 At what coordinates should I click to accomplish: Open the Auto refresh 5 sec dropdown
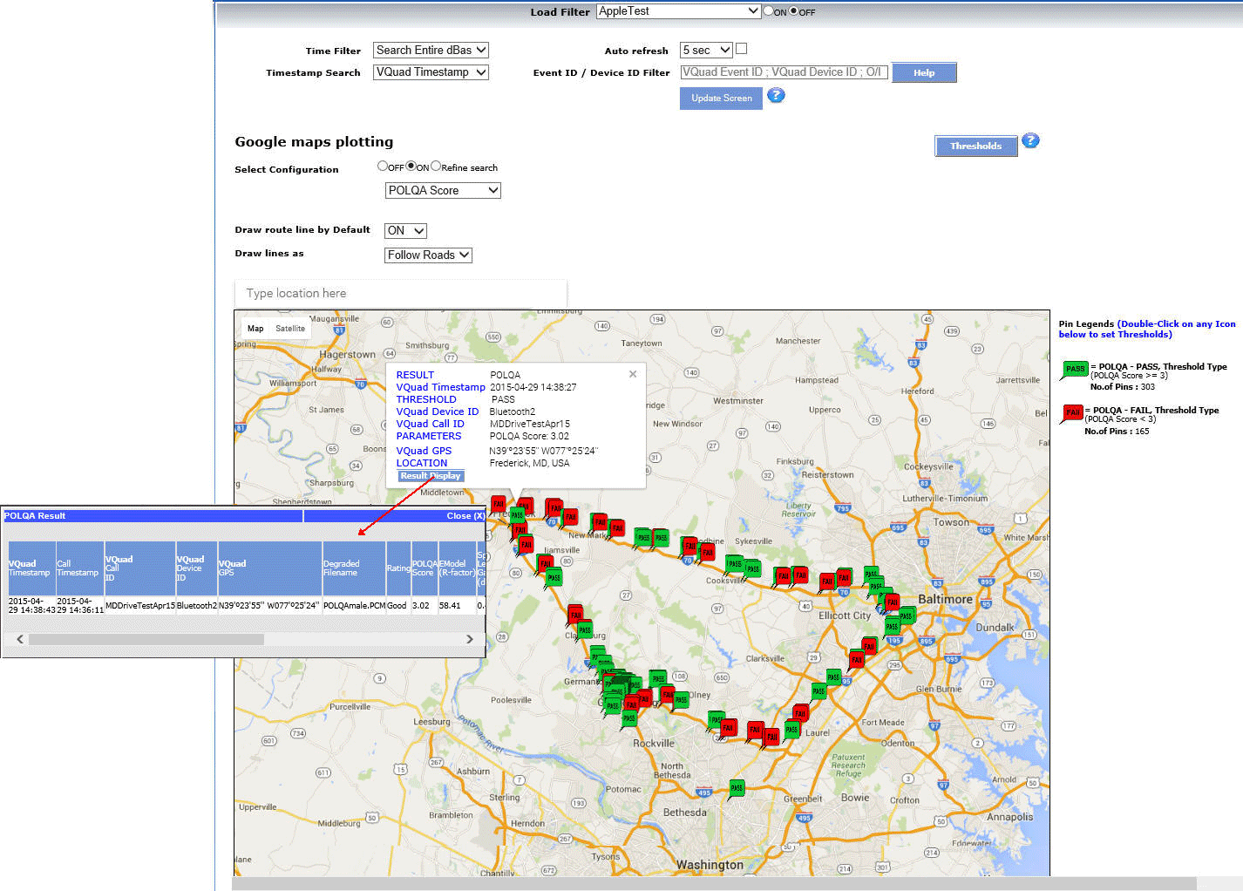pos(706,51)
